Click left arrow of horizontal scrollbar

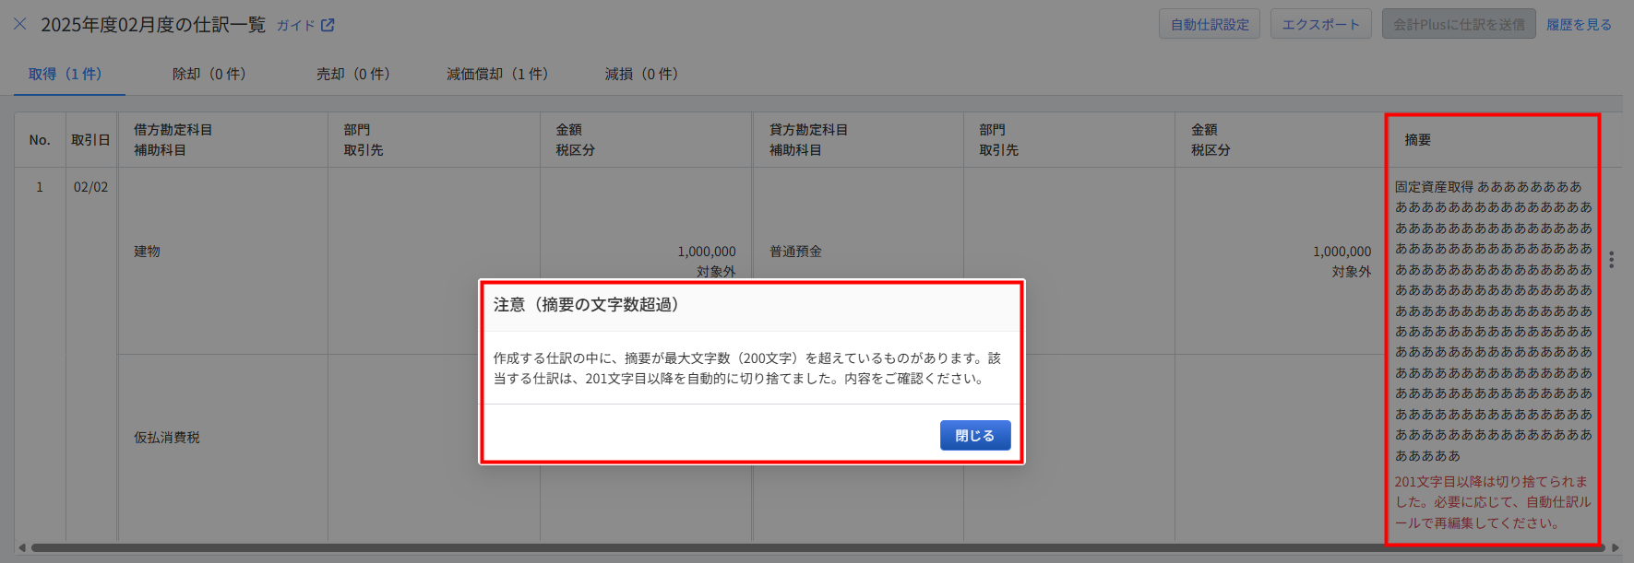click(x=22, y=547)
